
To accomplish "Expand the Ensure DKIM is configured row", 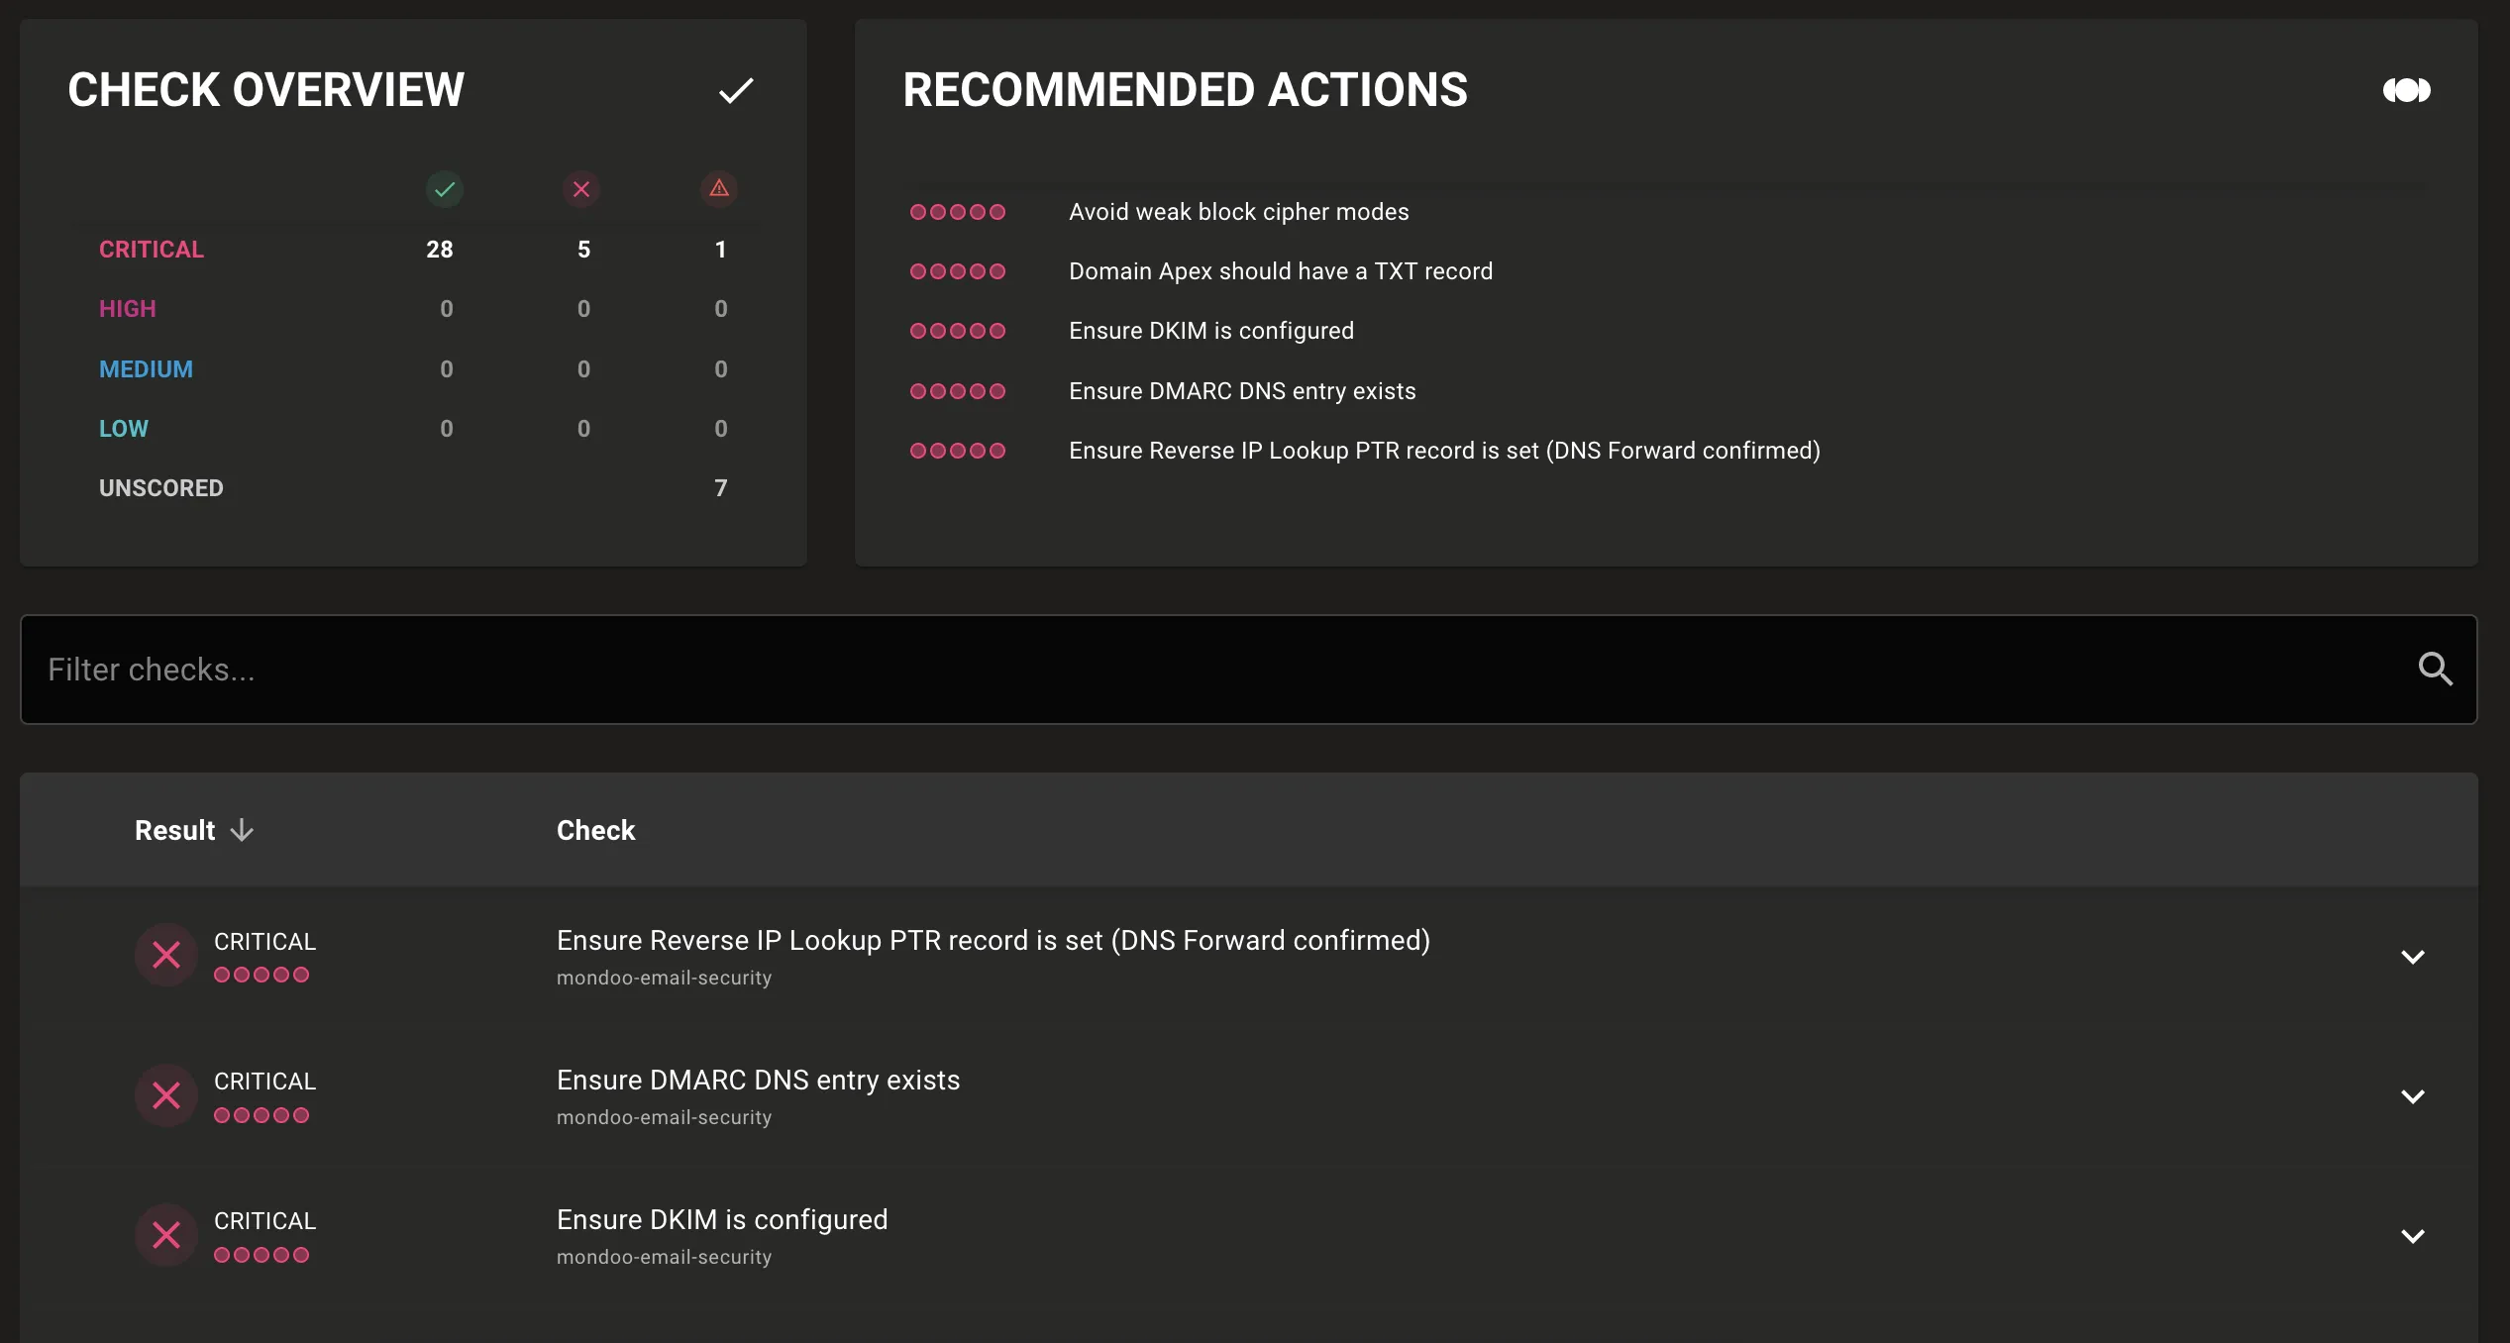I will (2412, 1235).
